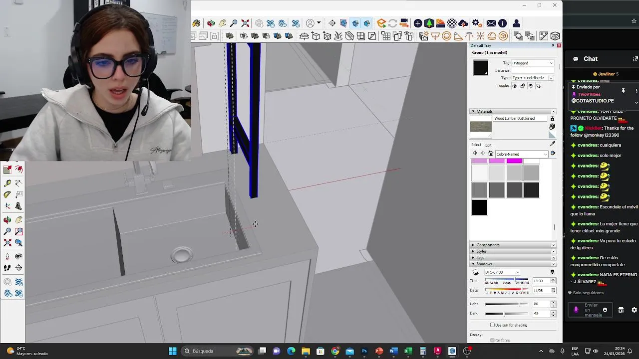Click the sample paint eyedropper in Materials

pyautogui.click(x=552, y=144)
